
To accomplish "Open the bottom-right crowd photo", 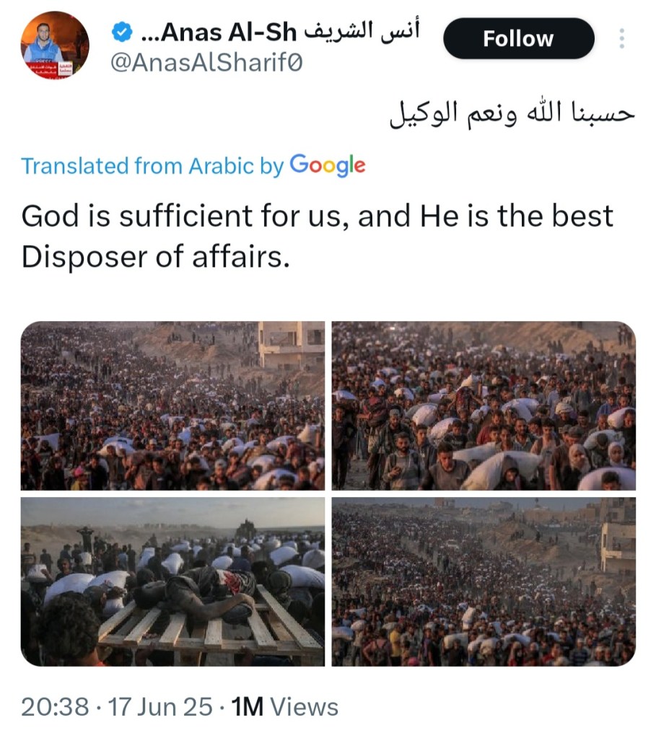I will [484, 581].
